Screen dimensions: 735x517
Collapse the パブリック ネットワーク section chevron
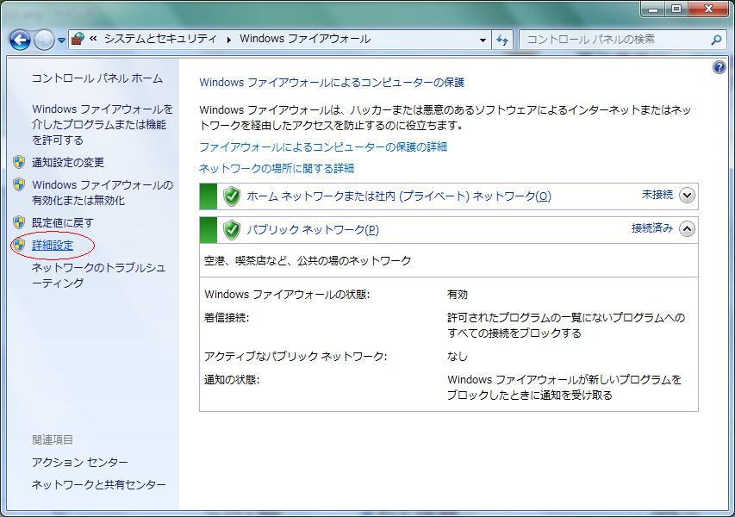[x=687, y=228]
